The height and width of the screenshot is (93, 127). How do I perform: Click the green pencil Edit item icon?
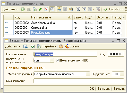40,9
